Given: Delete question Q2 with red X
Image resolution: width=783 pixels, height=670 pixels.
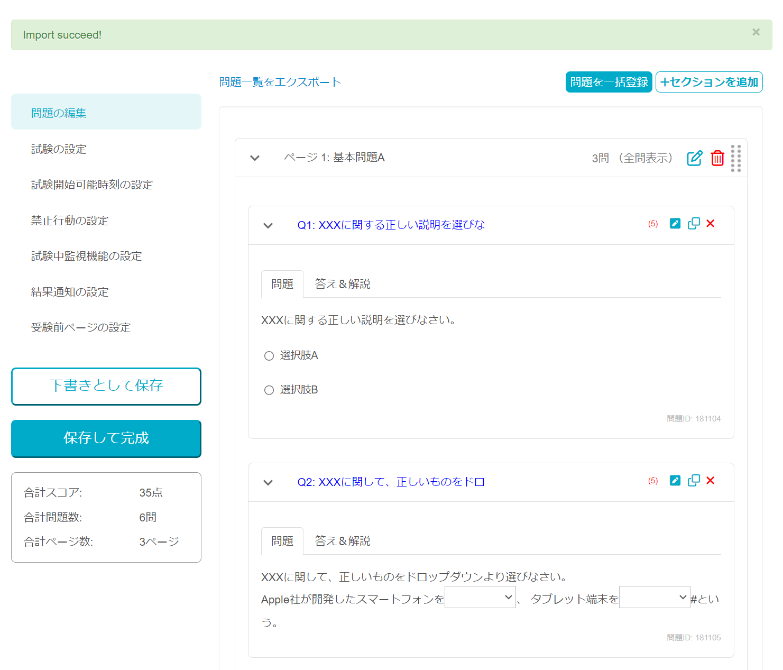Looking at the screenshot, I should tap(711, 480).
